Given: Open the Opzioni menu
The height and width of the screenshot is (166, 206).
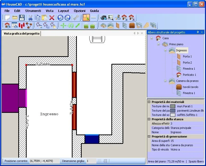Looking at the screenshot, I should tap(79, 11).
